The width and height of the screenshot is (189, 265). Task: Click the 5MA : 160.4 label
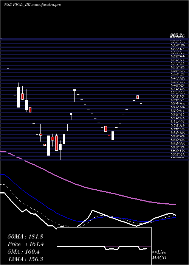tap(23, 252)
